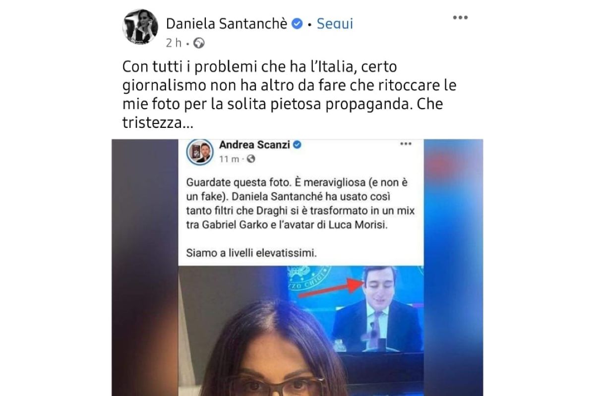595x396 pixels.
Task: Click the 2 h post timestamp
Action: click(x=174, y=43)
